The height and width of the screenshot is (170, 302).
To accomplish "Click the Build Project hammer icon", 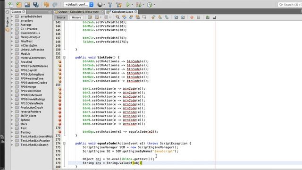I will [x=110, y=5].
